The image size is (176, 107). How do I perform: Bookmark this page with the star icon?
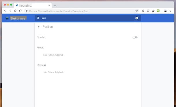(136, 11)
